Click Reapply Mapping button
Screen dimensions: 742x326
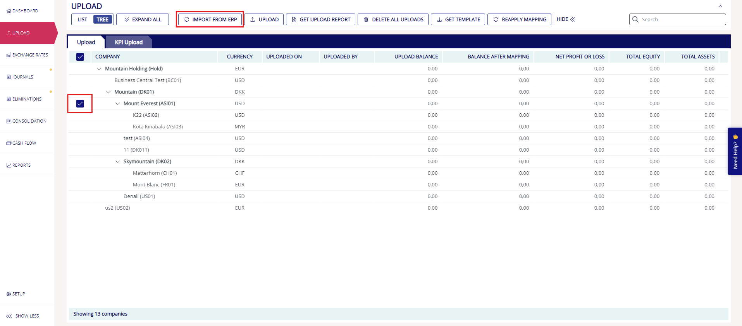click(x=520, y=19)
